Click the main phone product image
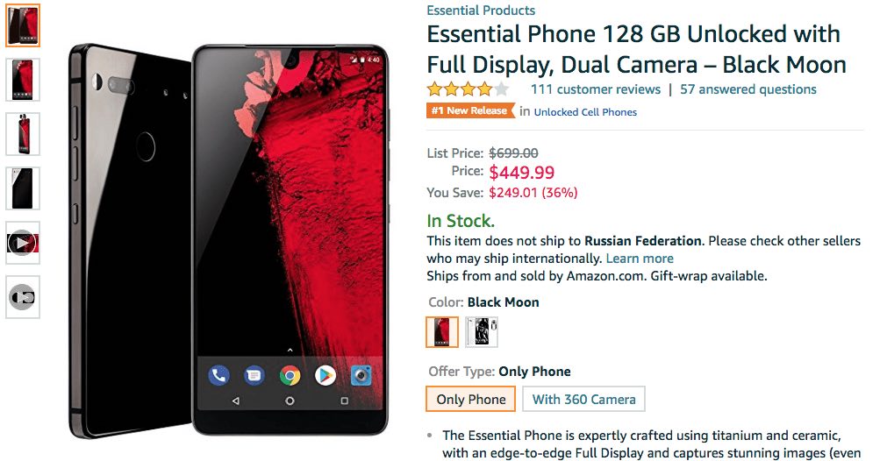The height and width of the screenshot is (461, 887). (x=229, y=240)
